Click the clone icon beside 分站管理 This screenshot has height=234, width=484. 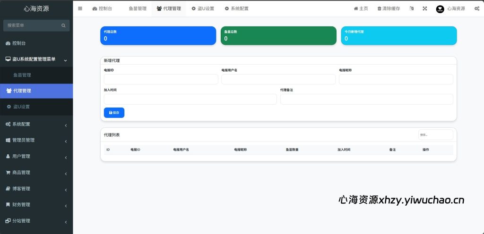tap(9, 221)
